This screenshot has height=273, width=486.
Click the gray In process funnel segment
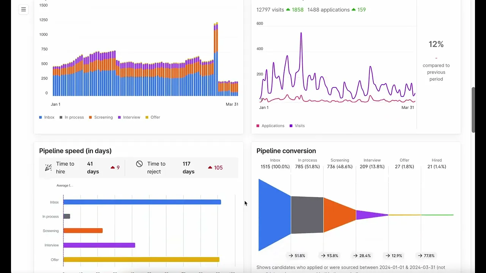tap(307, 215)
